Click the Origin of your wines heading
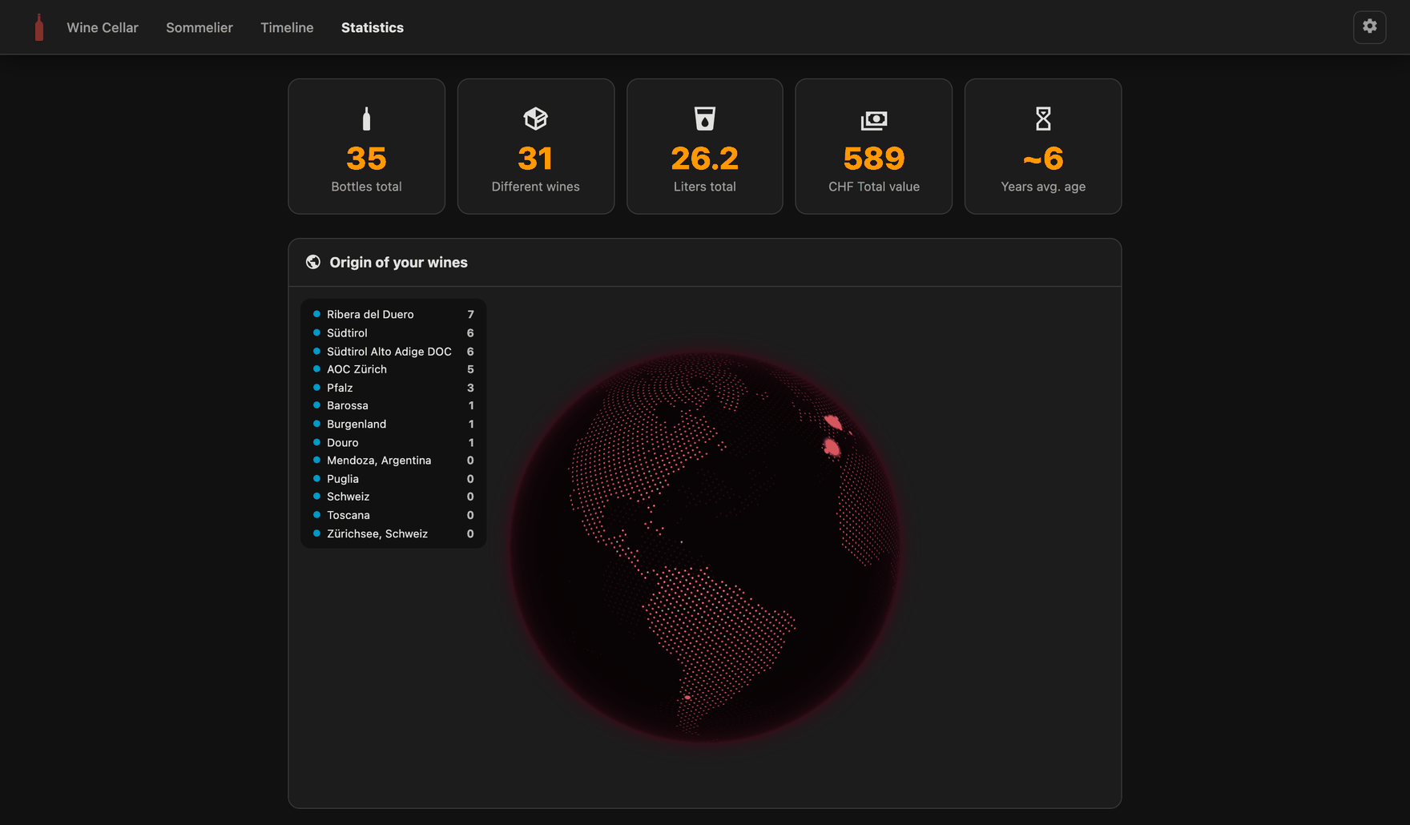Viewport: 1410px width, 825px height. [x=398, y=262]
